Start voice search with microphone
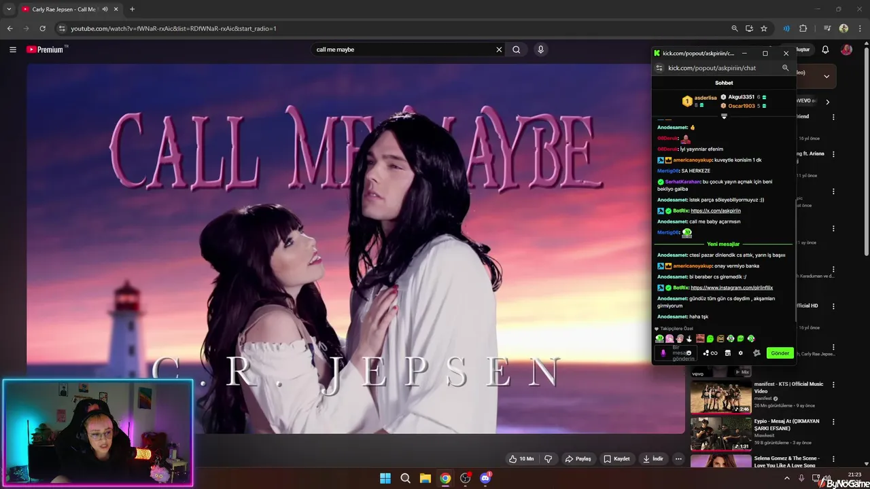The width and height of the screenshot is (870, 489). 540,50
